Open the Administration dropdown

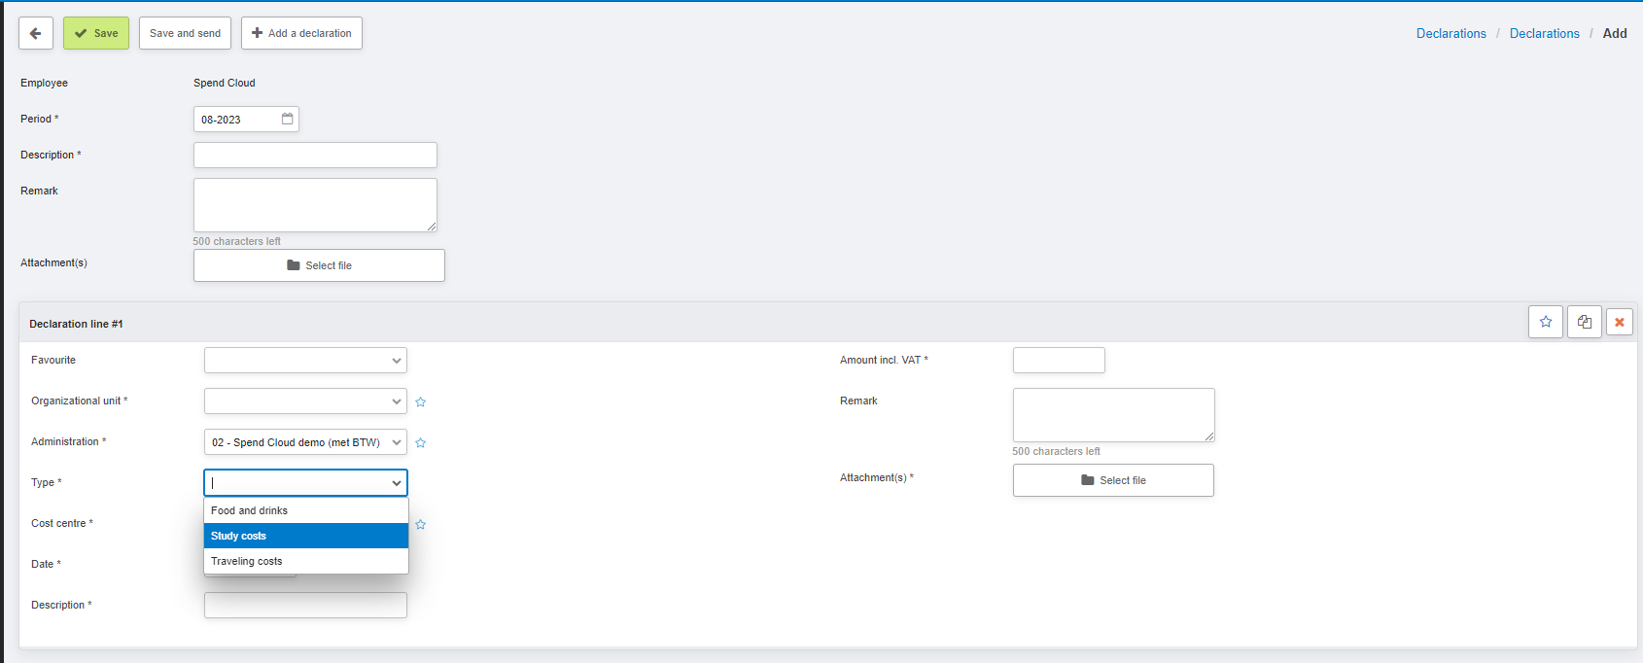[305, 442]
